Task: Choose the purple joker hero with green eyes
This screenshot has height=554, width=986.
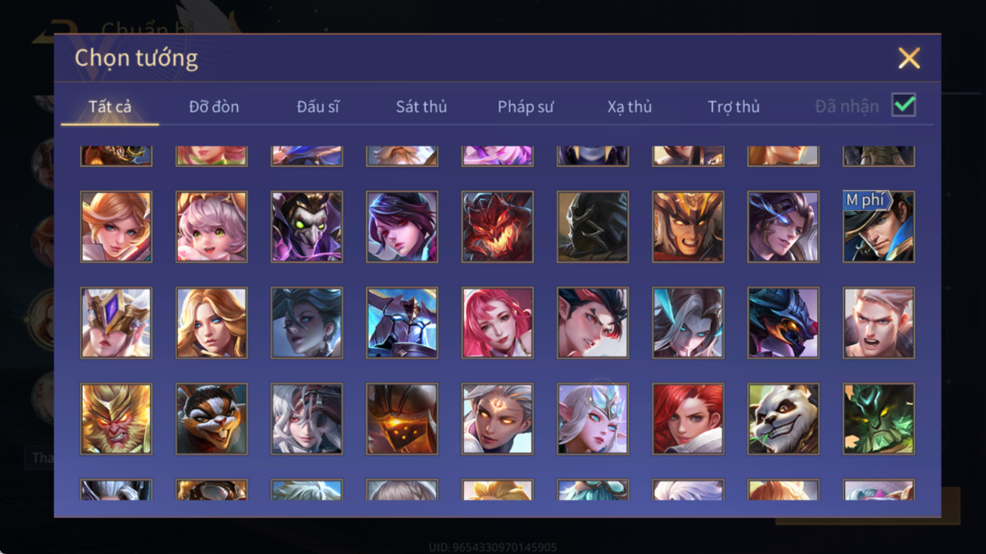Action: [x=307, y=227]
